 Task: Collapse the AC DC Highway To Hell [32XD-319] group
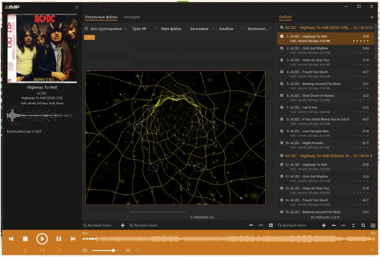pos(371,28)
